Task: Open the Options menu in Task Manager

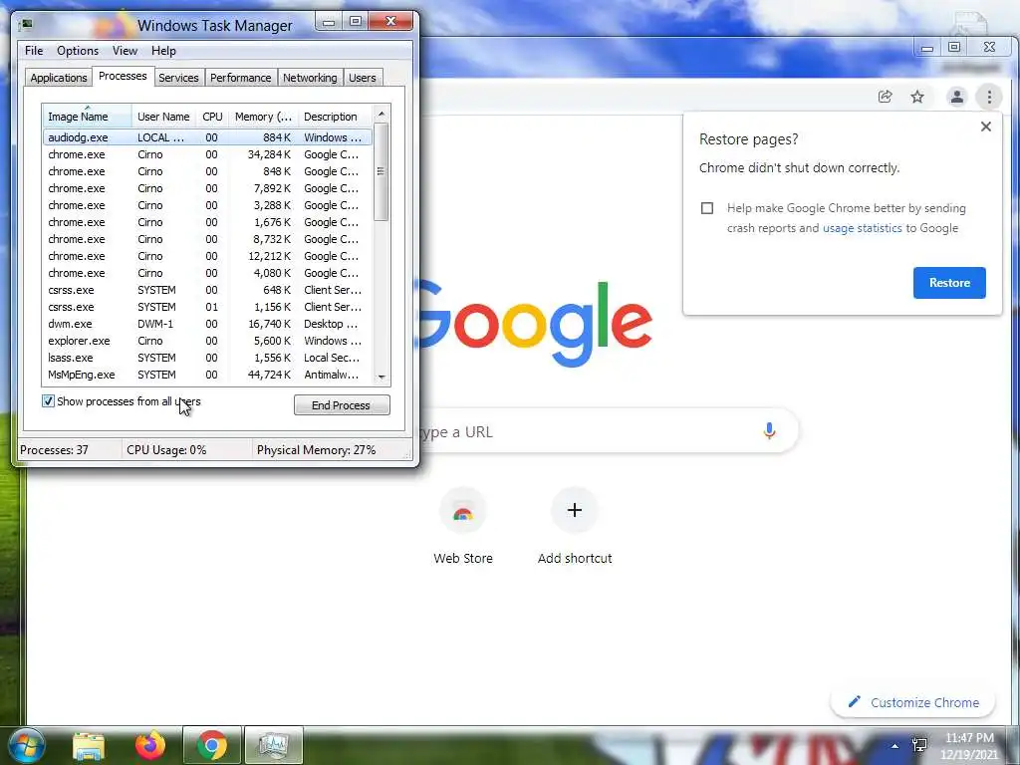Action: click(78, 51)
